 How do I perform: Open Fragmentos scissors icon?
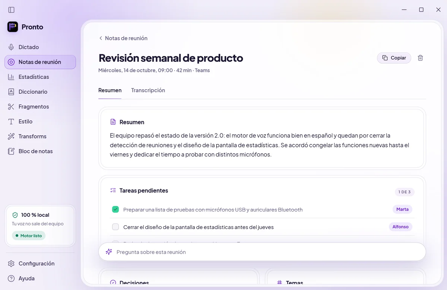pyautogui.click(x=11, y=107)
